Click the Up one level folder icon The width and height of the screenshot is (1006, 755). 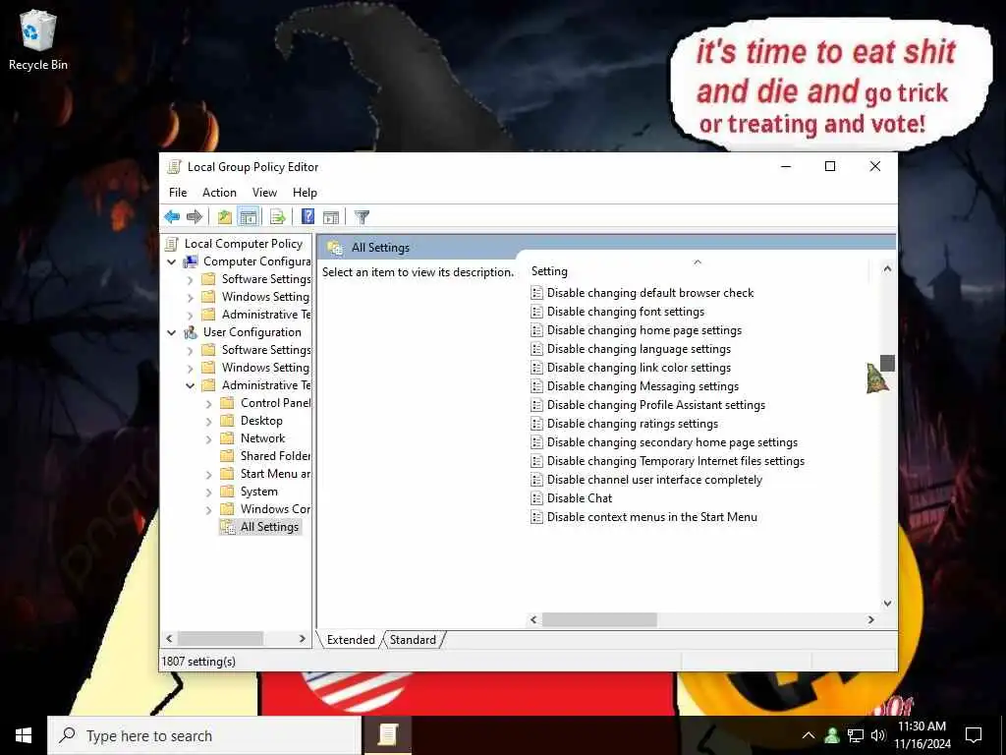tap(225, 217)
